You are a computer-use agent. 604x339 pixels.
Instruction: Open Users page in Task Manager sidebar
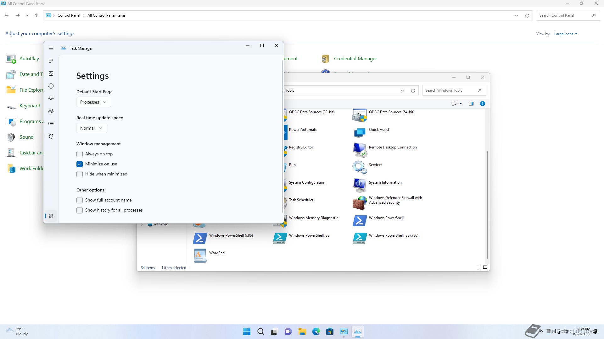[51, 111]
